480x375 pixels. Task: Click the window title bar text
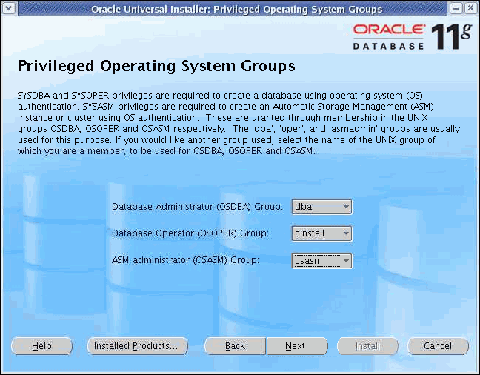pos(236,9)
